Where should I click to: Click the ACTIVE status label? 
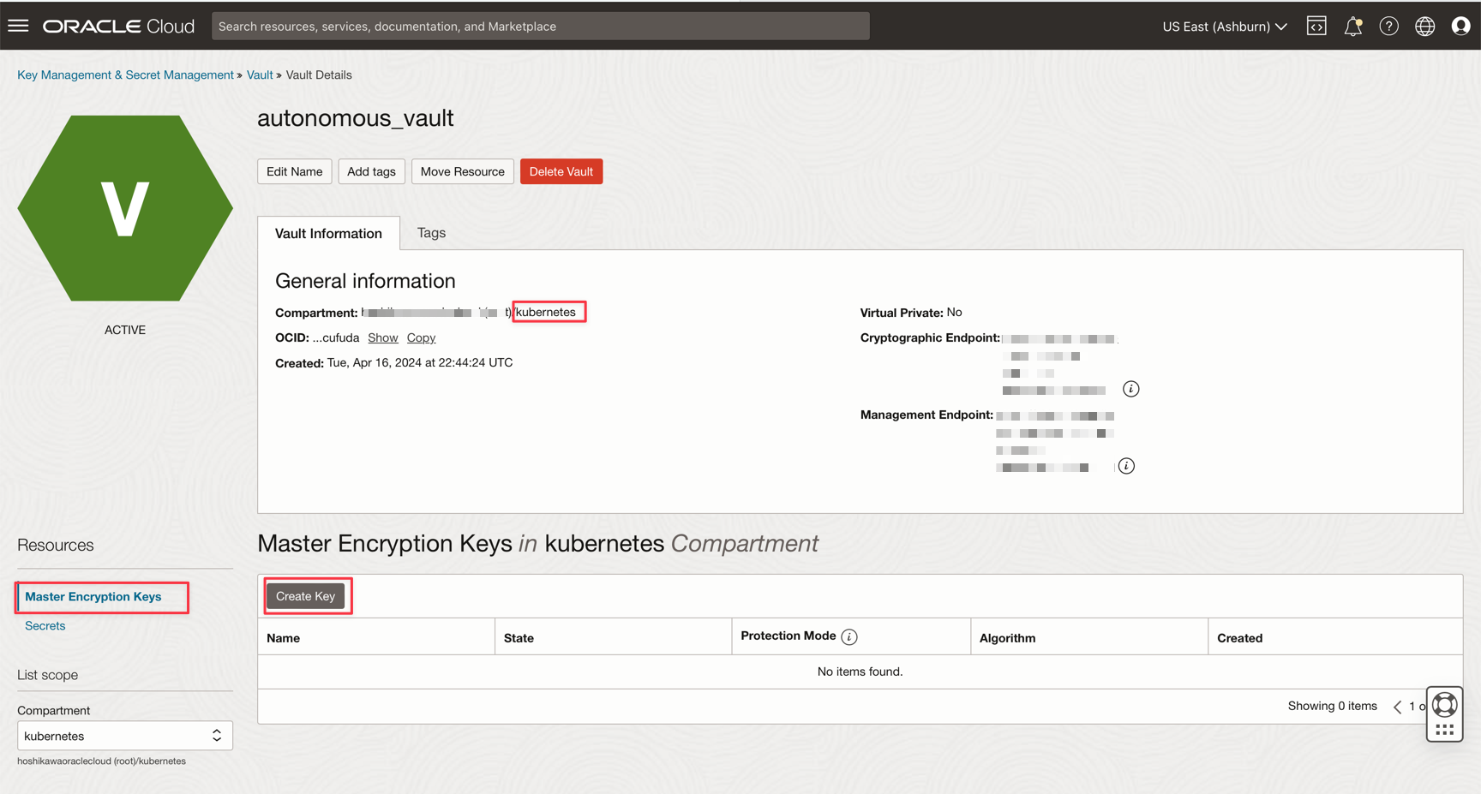point(125,330)
